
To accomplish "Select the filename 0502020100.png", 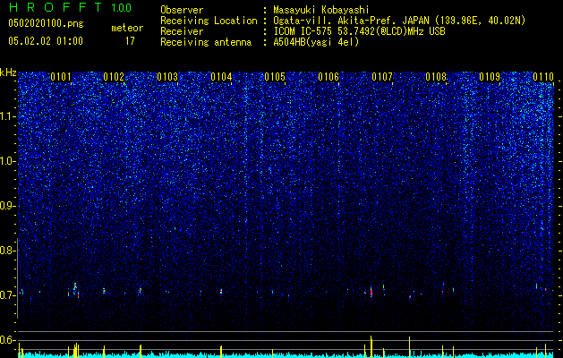I will 46,24.
